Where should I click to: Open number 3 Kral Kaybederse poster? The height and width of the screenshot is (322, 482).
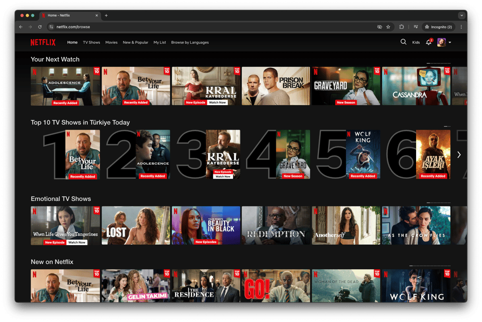click(223, 155)
